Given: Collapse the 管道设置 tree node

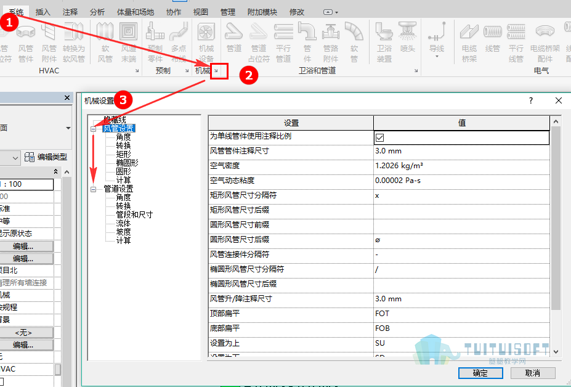Looking at the screenshot, I should [x=93, y=189].
